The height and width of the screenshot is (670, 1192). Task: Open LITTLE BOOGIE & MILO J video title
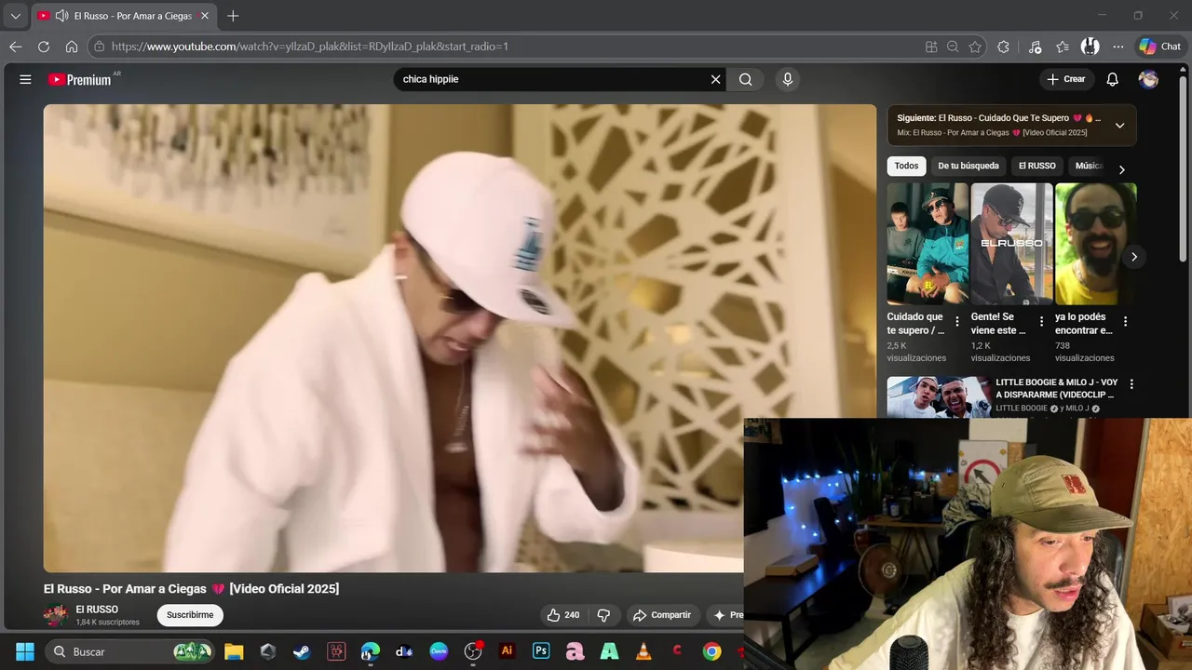click(1057, 388)
